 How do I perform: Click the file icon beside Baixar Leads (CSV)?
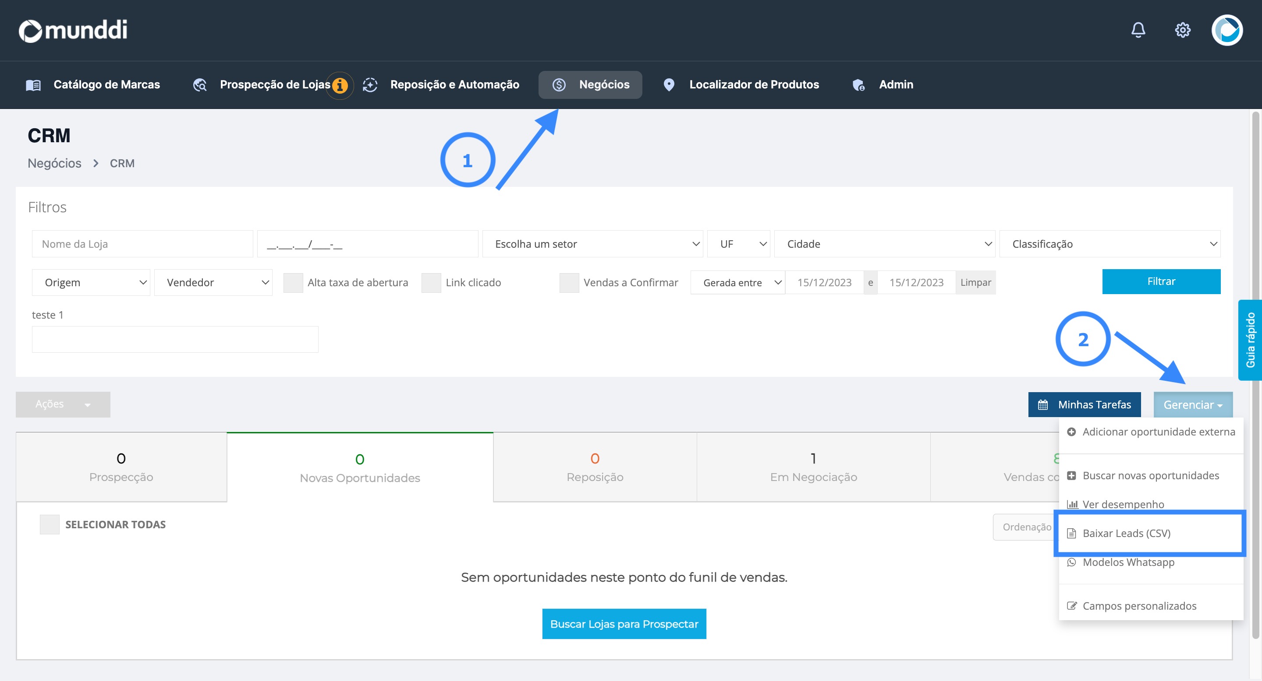[x=1071, y=533]
